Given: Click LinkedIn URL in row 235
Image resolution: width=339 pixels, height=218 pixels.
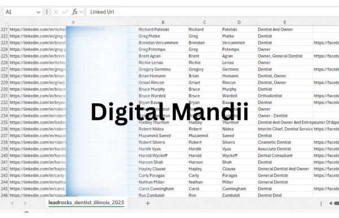Looking at the screenshot, I should 73,123.
